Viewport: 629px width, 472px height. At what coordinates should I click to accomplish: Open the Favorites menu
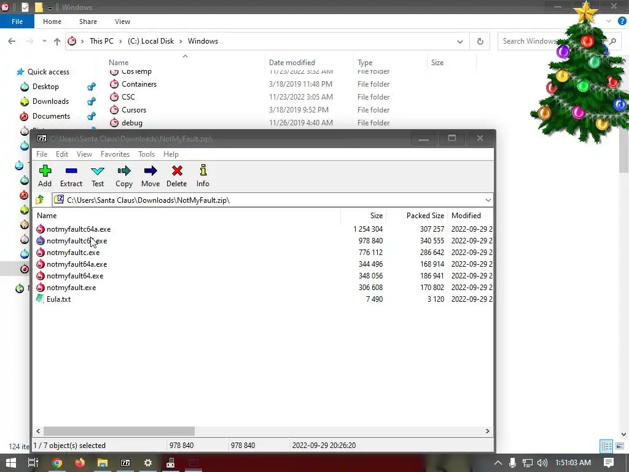[115, 154]
